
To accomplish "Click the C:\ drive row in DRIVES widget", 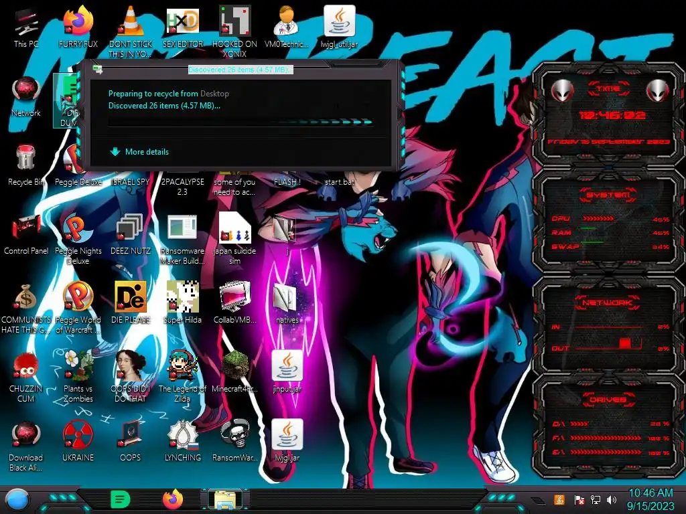I will click(x=611, y=424).
